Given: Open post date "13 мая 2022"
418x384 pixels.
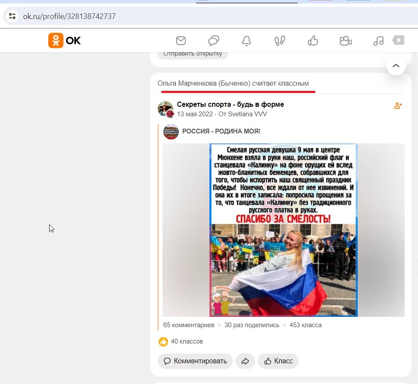Looking at the screenshot, I should 195,114.
